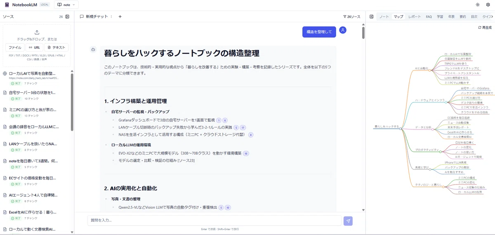Switch to the 学習 tab
This screenshot has width=495, height=235.
pos(440,17)
